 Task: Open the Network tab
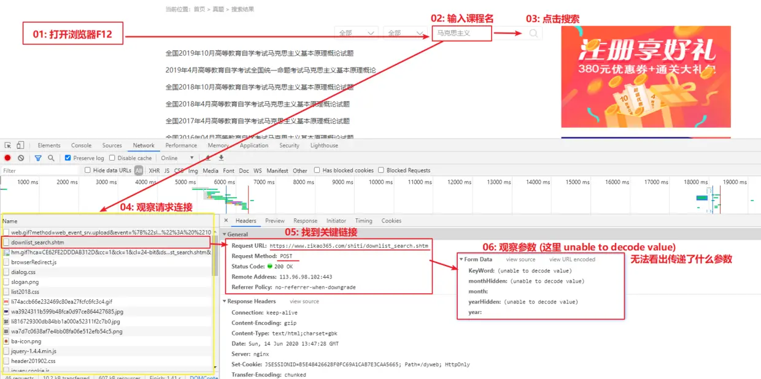(x=144, y=145)
